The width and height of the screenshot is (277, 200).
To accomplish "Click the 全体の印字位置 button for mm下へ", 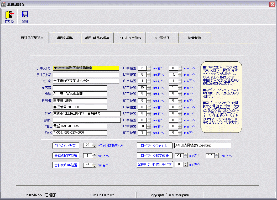I will pos(66,156).
